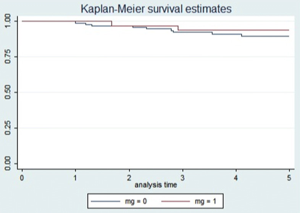Click the red mg = 1 survival curve
Screen dimensions: 300x213
229,30
